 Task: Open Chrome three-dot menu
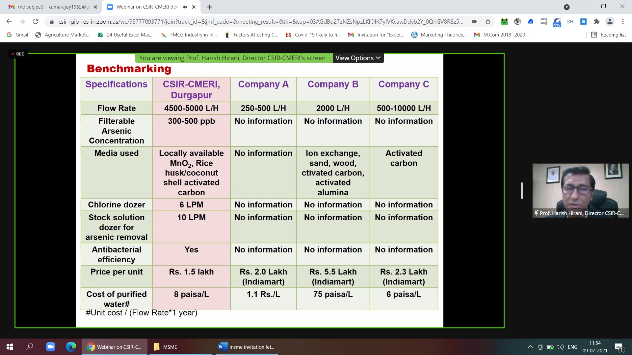623,22
